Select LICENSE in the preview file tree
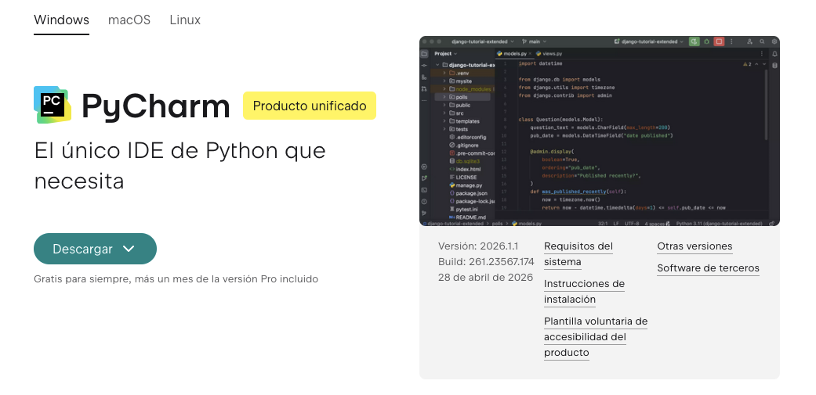The height and width of the screenshot is (395, 816). [x=463, y=177]
